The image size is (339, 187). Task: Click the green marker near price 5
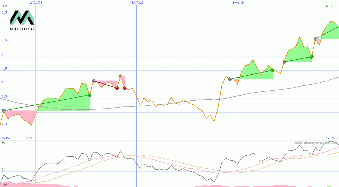coord(312,57)
